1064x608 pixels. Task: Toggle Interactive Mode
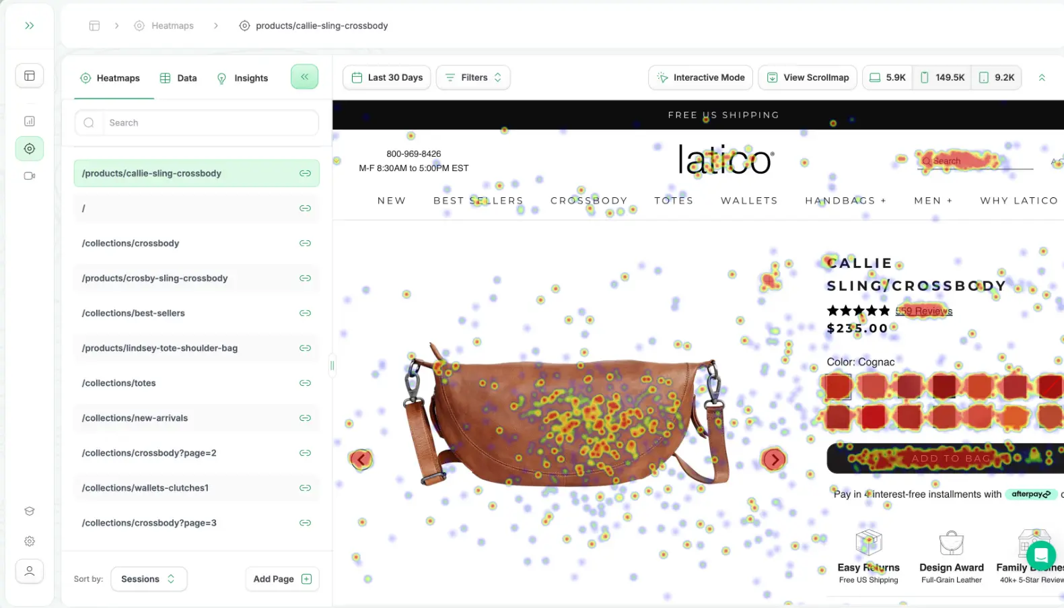point(701,77)
